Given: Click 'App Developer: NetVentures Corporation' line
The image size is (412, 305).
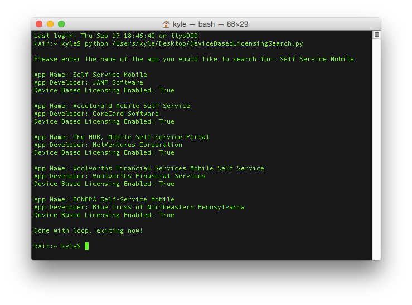Looking at the screenshot, I should [108, 145].
